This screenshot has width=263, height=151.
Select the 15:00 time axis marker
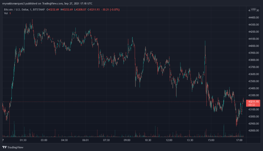tap(211, 140)
